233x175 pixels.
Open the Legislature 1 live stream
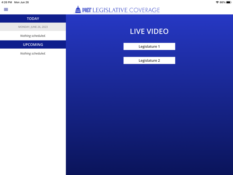[149, 46]
